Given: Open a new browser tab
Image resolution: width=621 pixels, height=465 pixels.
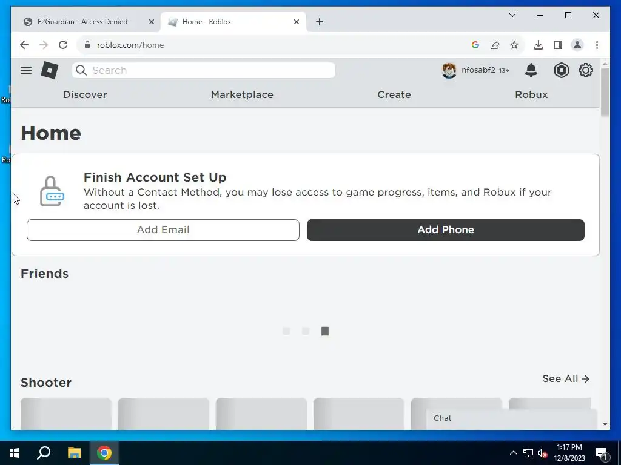Looking at the screenshot, I should (x=320, y=22).
